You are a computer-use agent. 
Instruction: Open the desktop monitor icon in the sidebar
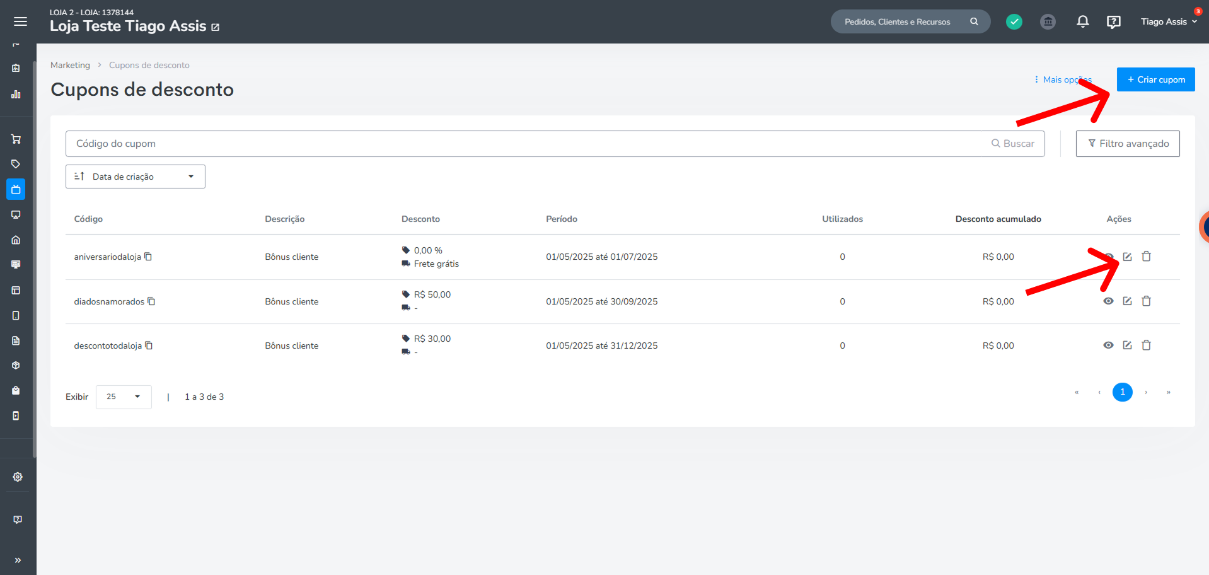[16, 264]
